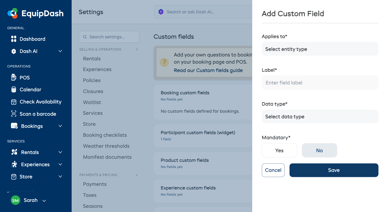Go to Closures settings
This screenshot has width=388, height=212.
point(93,91)
